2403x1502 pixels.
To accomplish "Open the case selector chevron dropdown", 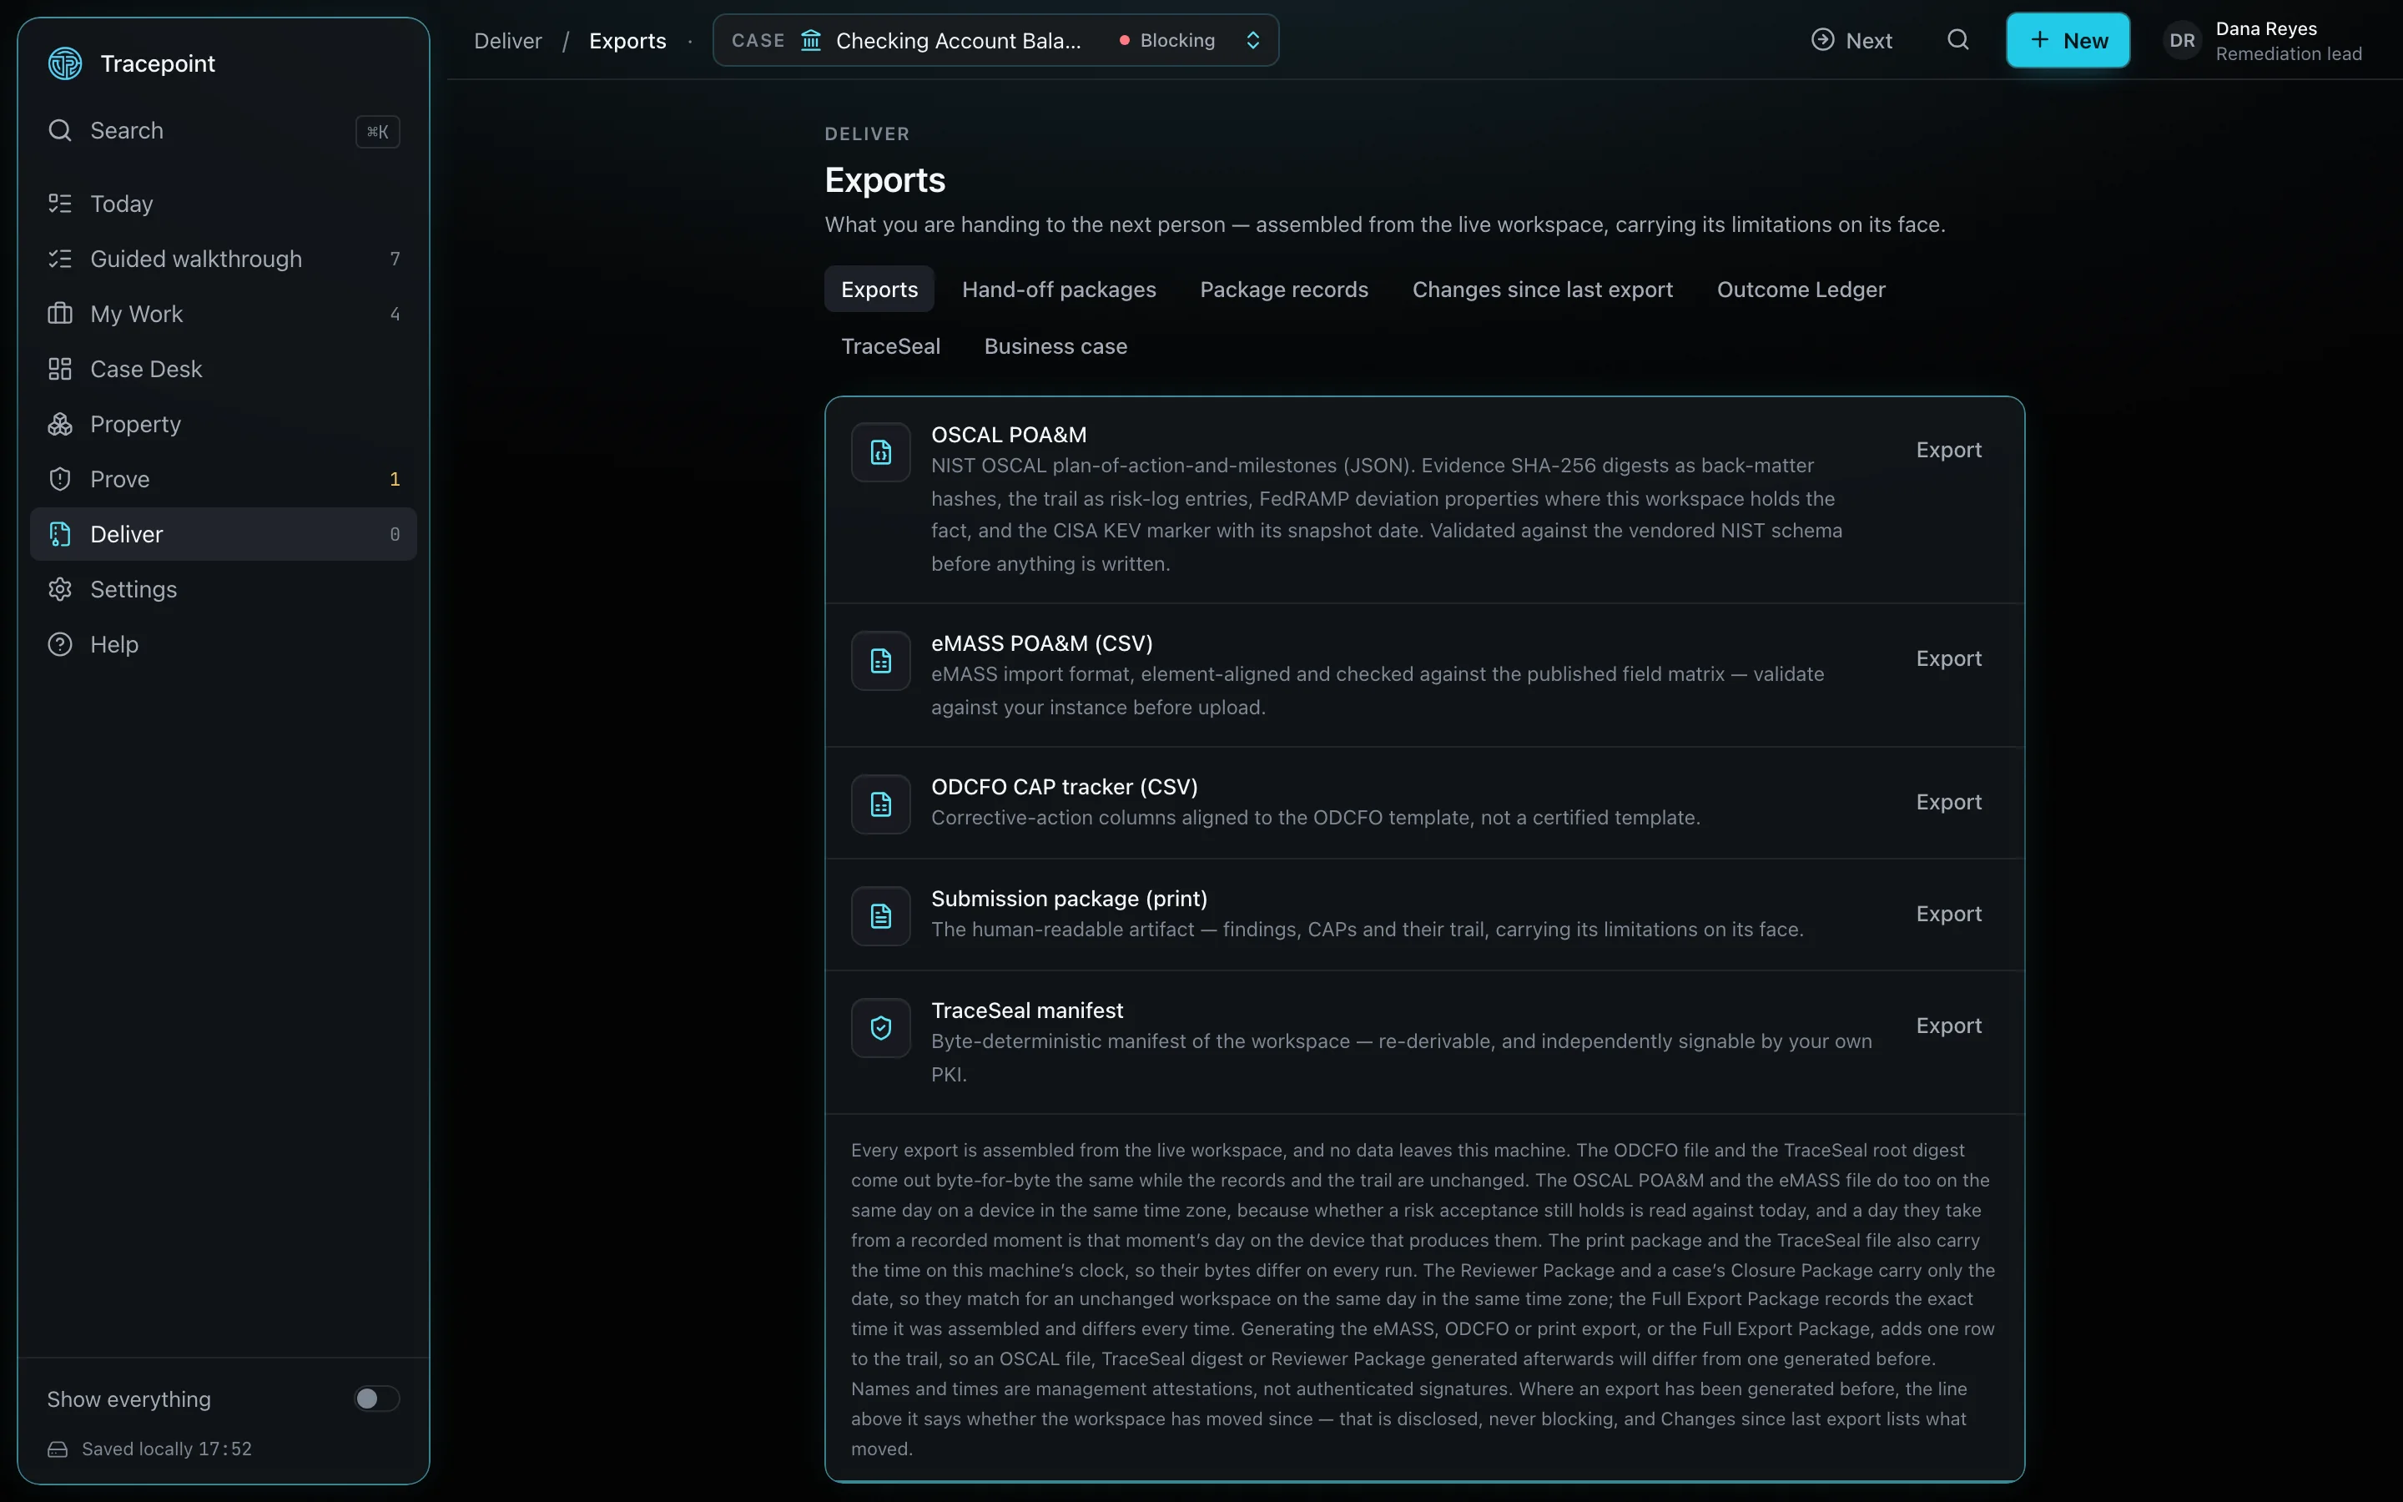I will pyautogui.click(x=1253, y=40).
